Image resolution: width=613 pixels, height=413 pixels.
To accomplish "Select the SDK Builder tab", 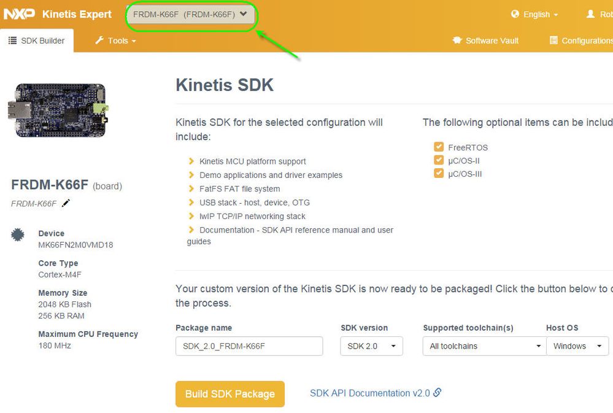I will tap(37, 41).
